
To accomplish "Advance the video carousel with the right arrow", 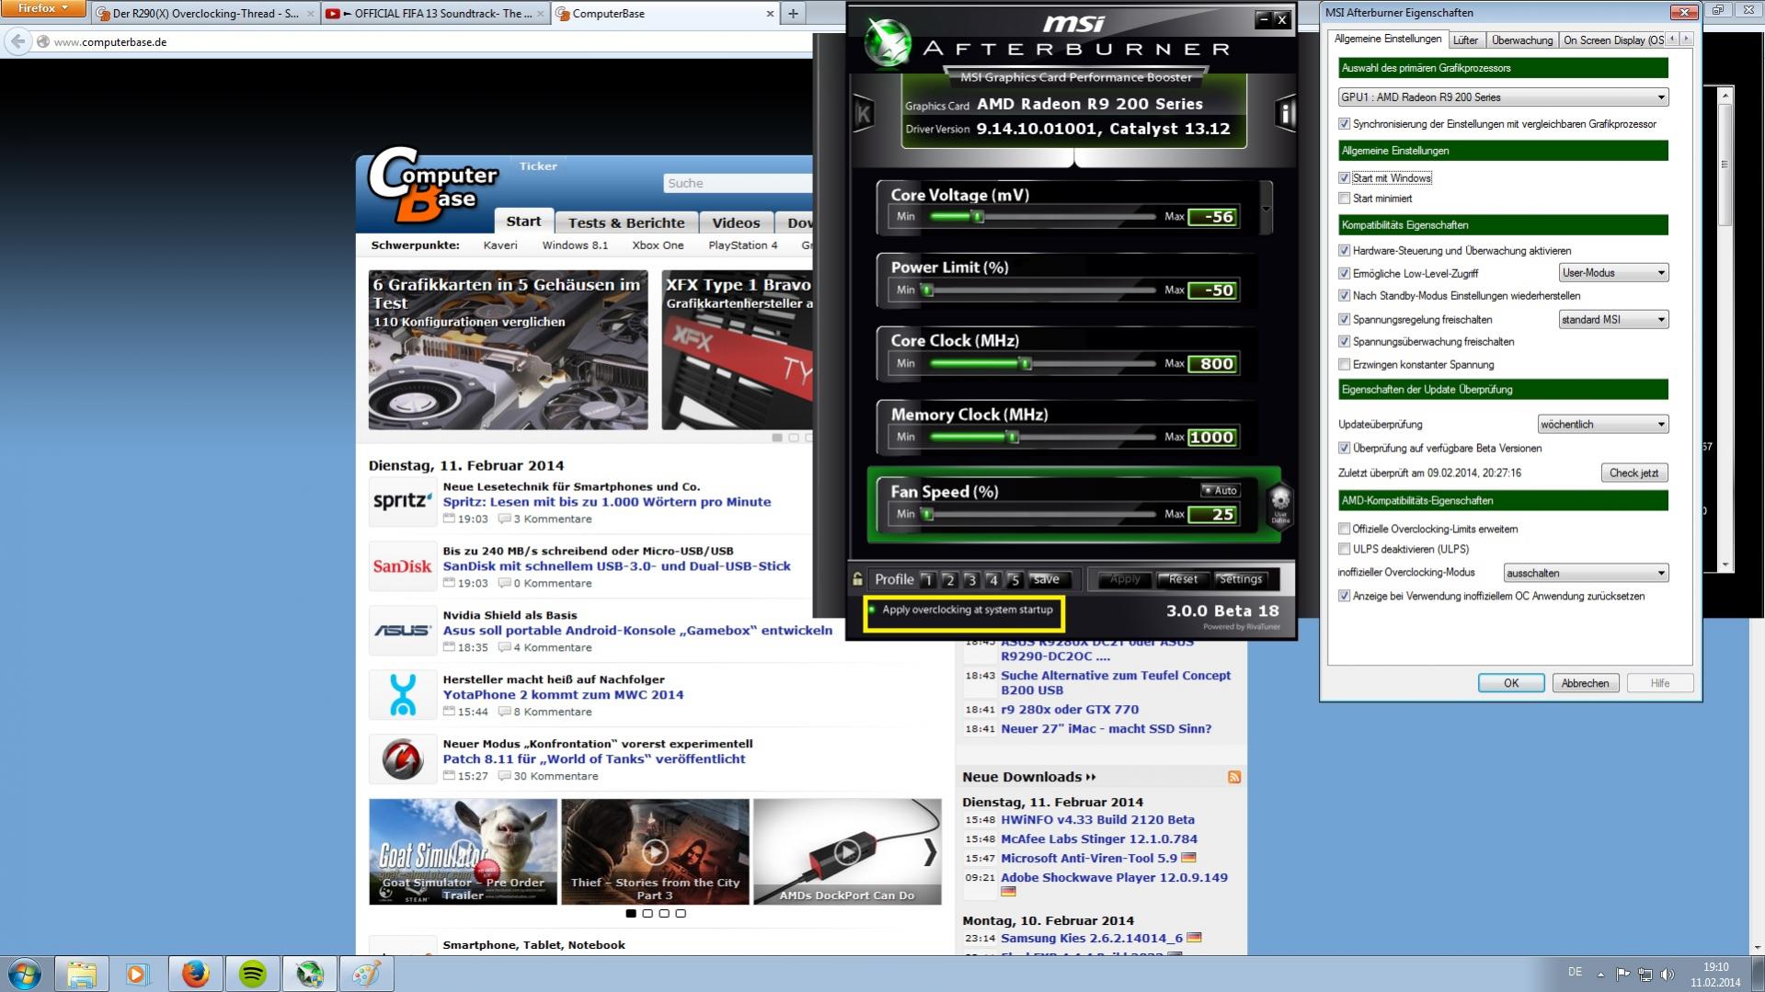I will [930, 852].
